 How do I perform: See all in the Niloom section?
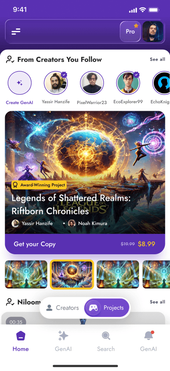[157, 302]
